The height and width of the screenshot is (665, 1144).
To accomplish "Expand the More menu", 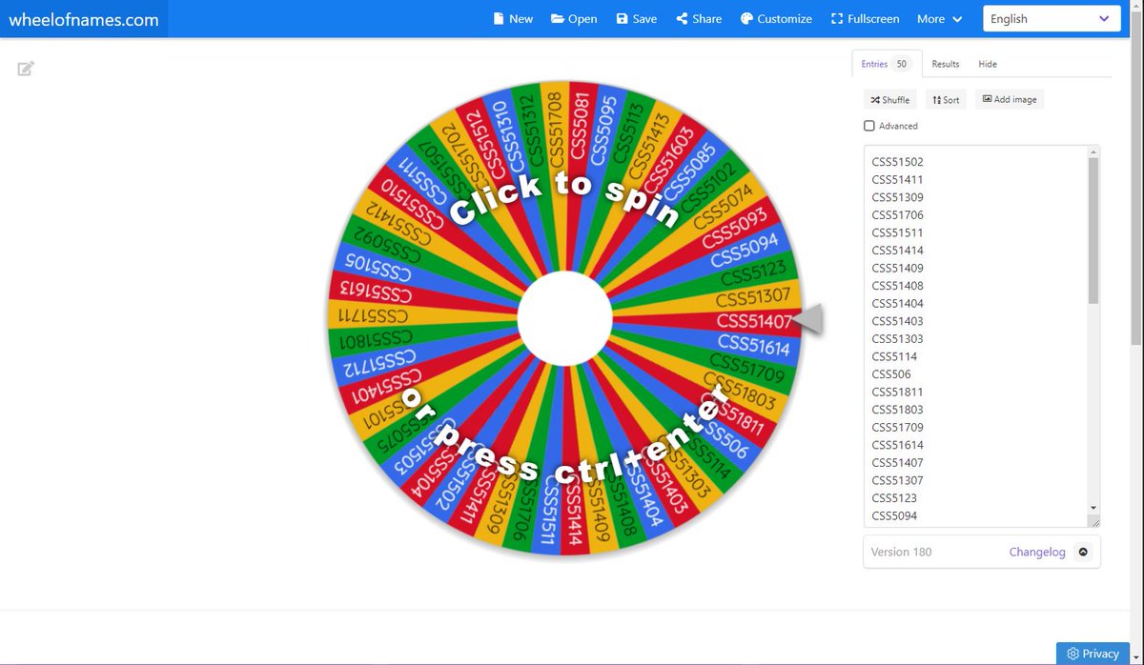I will coord(940,18).
